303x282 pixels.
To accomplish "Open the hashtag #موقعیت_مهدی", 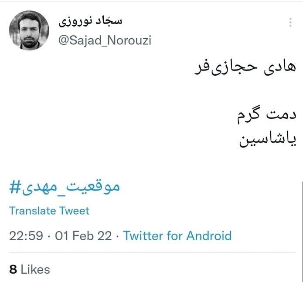I will (65, 188).
